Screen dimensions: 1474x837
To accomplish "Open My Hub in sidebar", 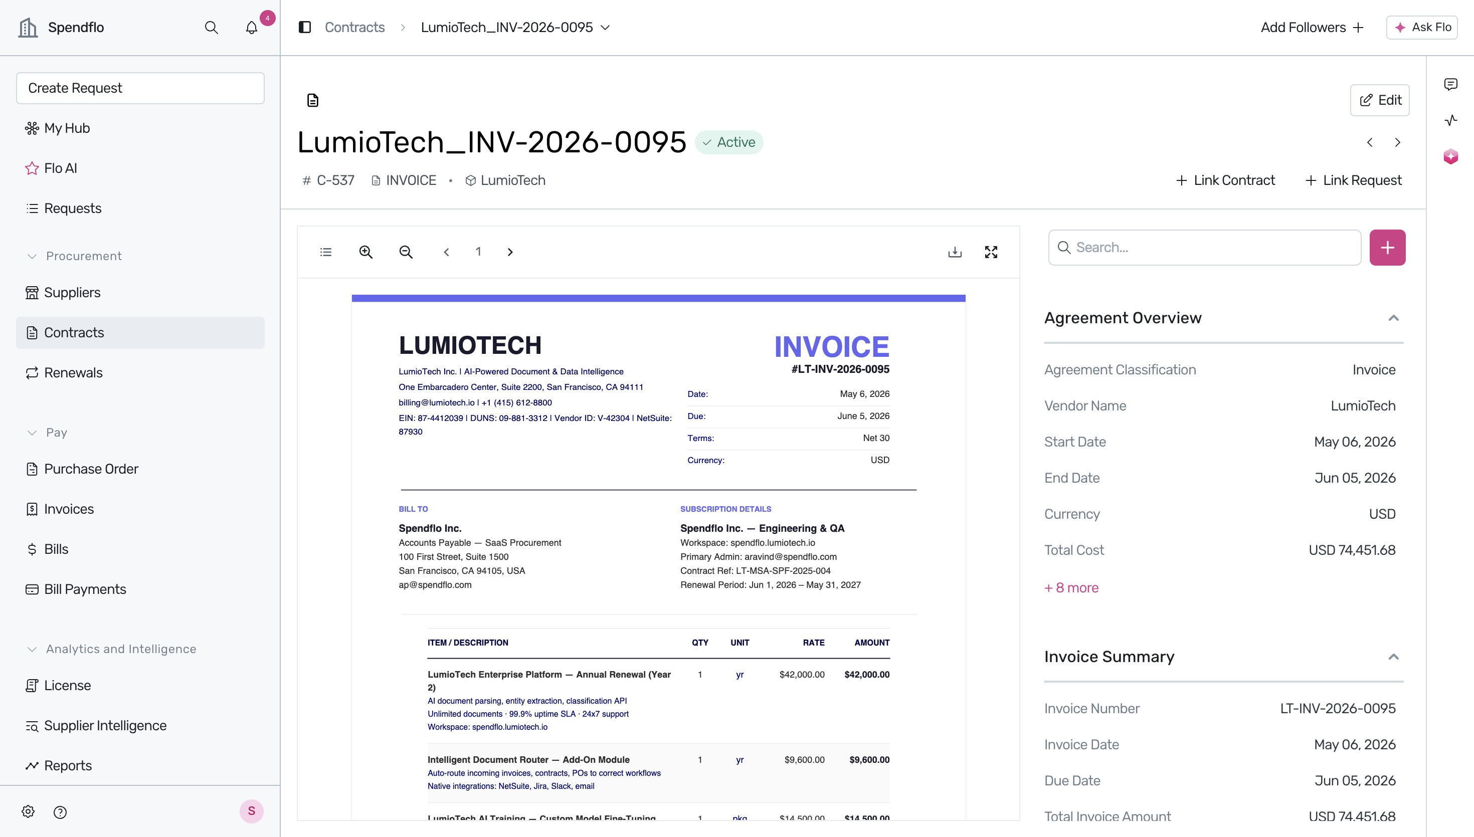I will click(140, 128).
